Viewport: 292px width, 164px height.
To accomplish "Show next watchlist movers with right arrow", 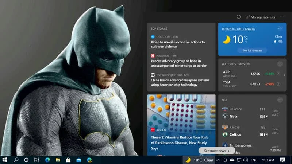I will tap(284, 75).
